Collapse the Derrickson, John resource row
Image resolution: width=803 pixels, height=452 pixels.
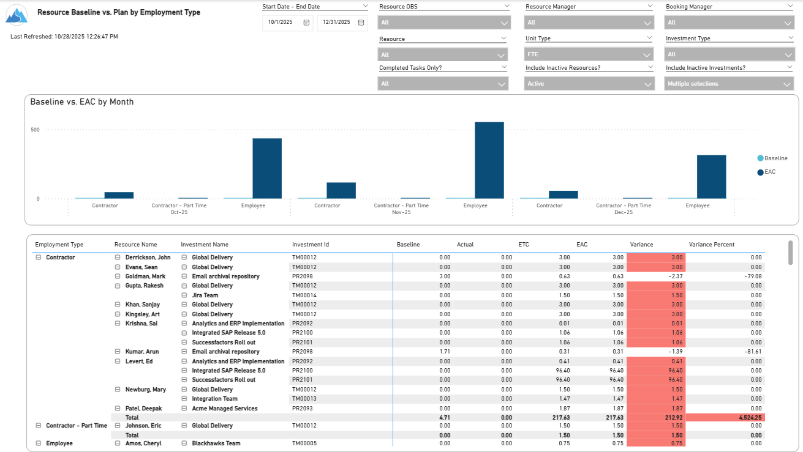[118, 257]
